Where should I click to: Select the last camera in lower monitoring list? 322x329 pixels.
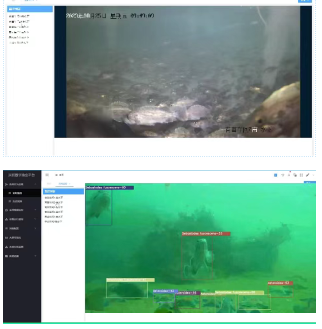point(53,222)
